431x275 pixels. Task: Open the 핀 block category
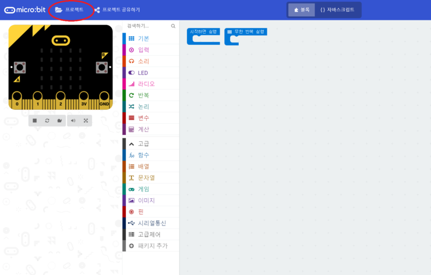click(x=151, y=212)
